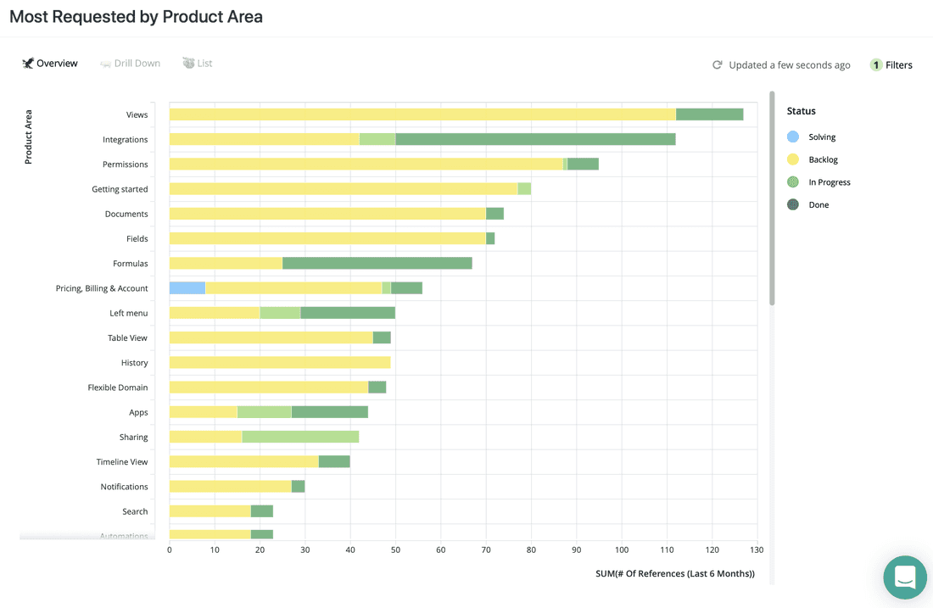Screen dimensions: 933x608
Task: Click the Overview tab icon
Action: pos(26,63)
